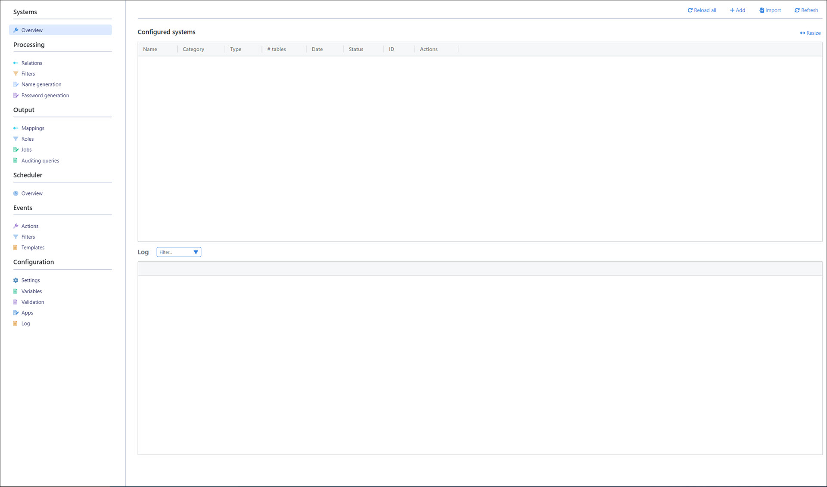Image resolution: width=827 pixels, height=487 pixels.
Task: Click the Password generation icon
Action: [16, 96]
